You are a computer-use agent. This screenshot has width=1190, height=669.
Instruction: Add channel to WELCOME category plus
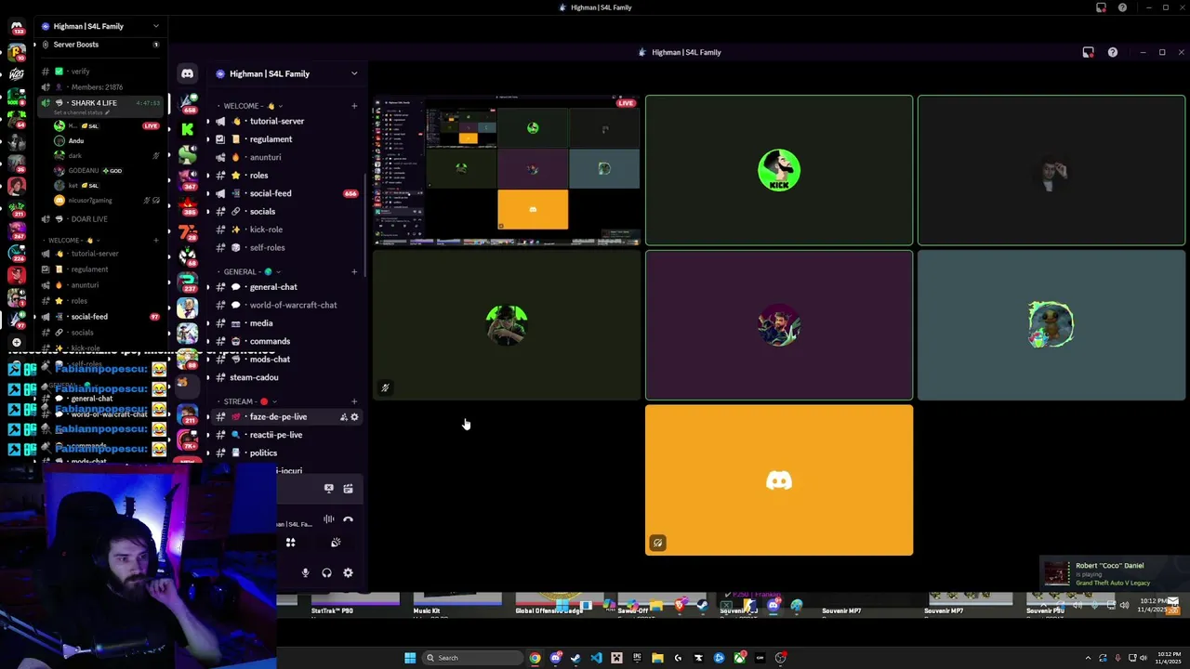pos(354,106)
